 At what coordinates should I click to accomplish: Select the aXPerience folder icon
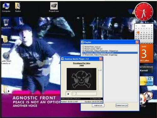point(6,40)
